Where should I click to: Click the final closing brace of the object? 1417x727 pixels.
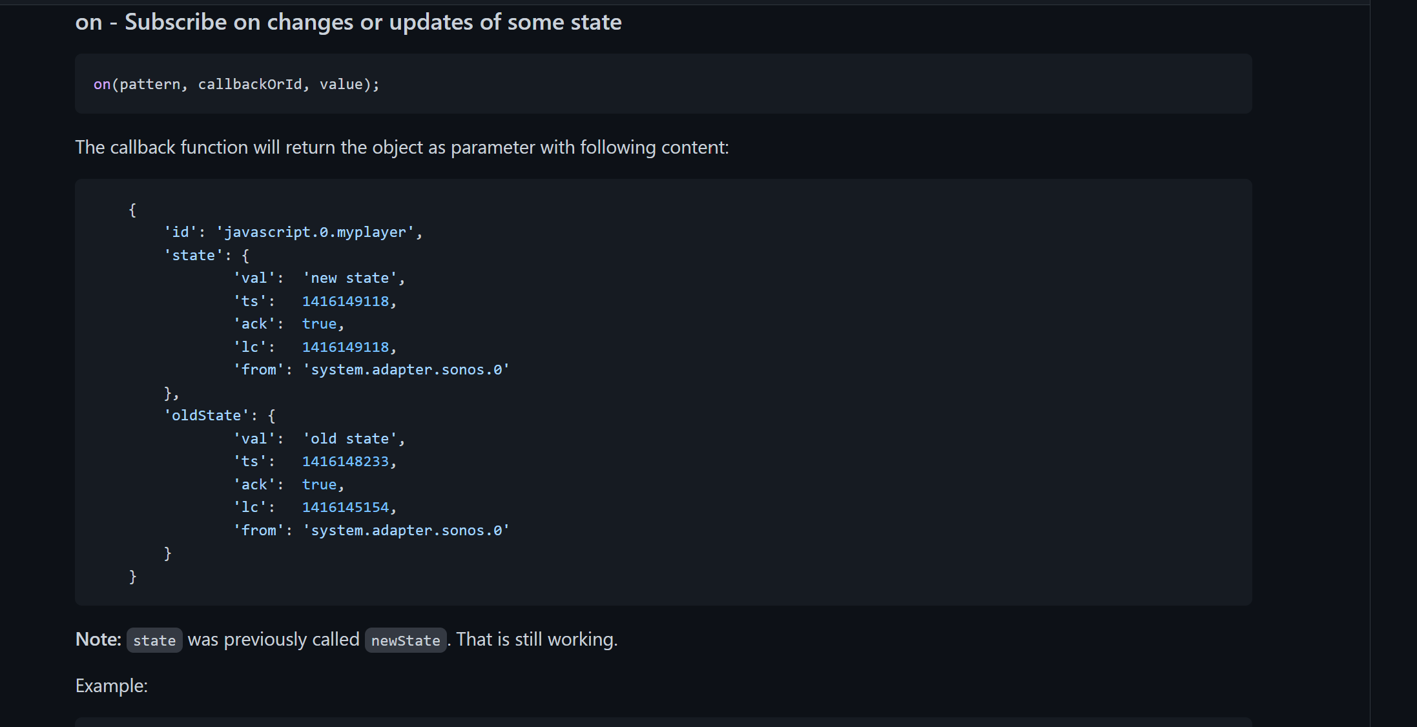point(133,577)
